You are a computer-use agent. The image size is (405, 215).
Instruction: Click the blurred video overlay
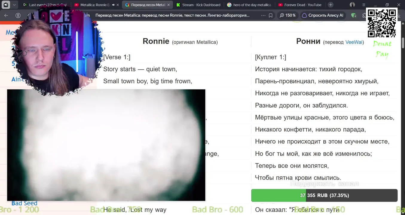(x=106, y=145)
